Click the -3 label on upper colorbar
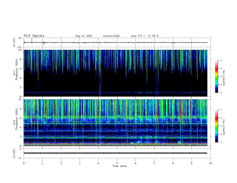The height and width of the screenshot is (183, 237). (221, 60)
